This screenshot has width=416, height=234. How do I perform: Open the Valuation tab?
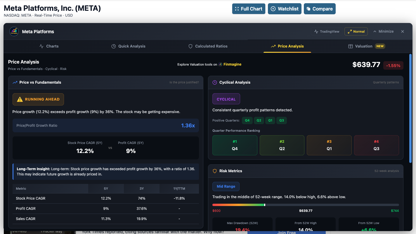363,46
